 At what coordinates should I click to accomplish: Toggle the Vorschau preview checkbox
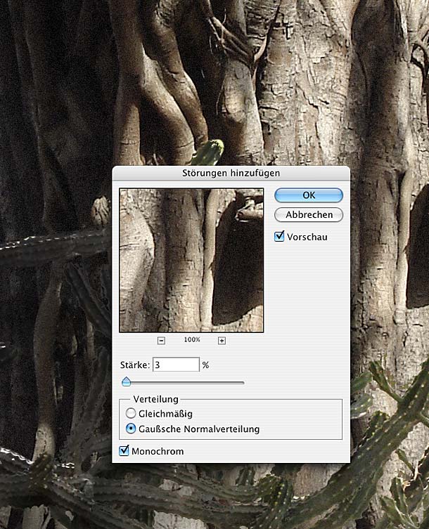tap(279, 236)
